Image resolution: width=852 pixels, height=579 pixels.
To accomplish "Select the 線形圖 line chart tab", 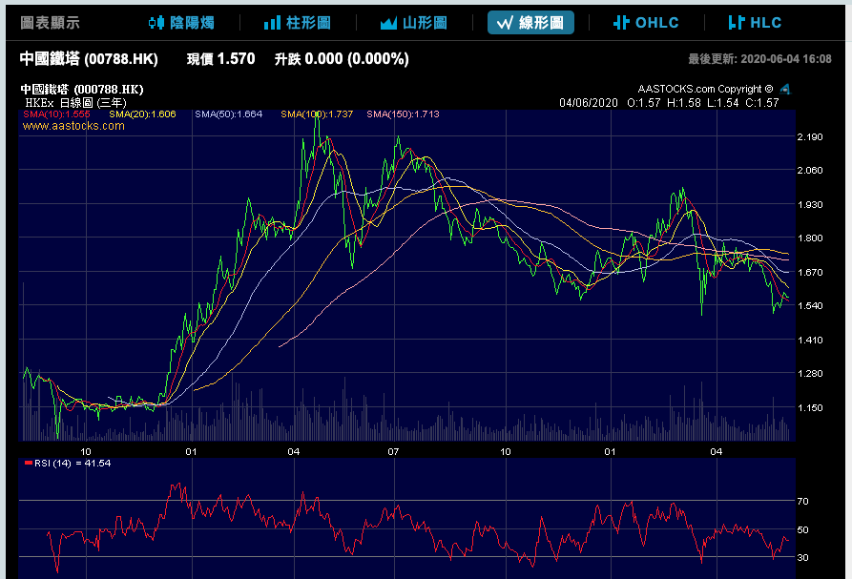I will point(530,23).
